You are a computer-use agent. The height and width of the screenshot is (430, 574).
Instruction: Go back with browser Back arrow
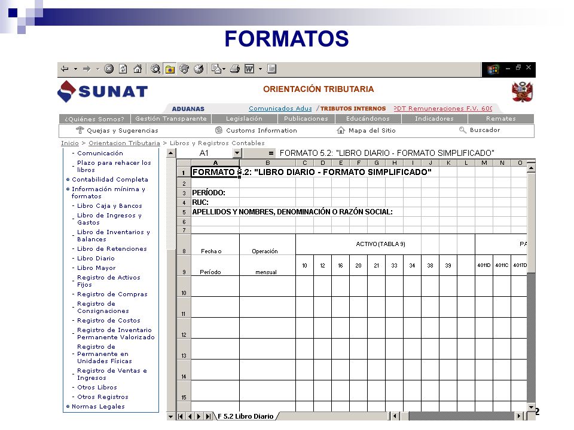(65, 69)
